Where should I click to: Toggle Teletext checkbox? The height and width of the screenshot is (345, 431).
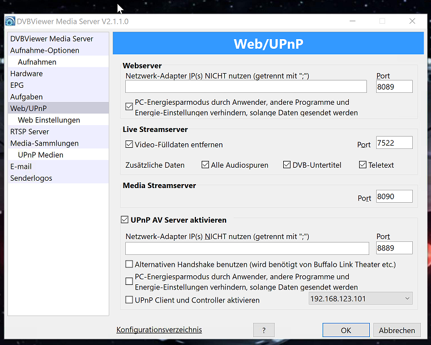coord(362,165)
